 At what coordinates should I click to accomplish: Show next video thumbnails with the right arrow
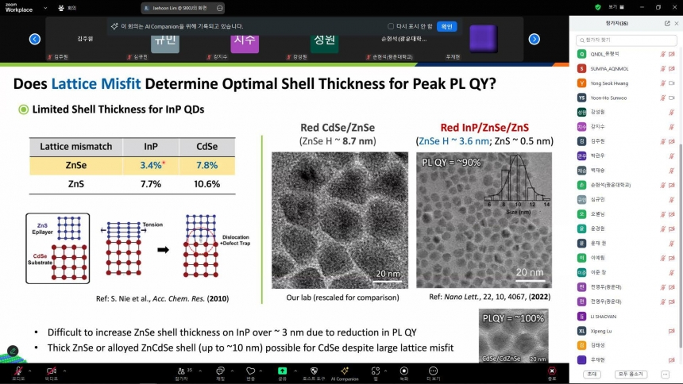pos(534,39)
